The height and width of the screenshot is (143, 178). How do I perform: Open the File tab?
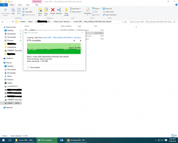pos(4,5)
